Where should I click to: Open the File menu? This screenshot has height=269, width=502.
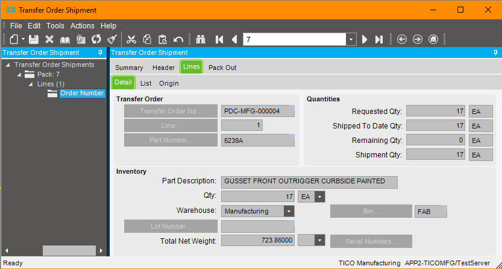(16, 26)
